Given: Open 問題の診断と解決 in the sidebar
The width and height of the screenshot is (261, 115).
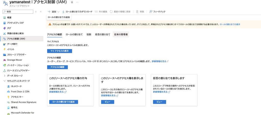Looking at the screenshot, I should 15,34.
